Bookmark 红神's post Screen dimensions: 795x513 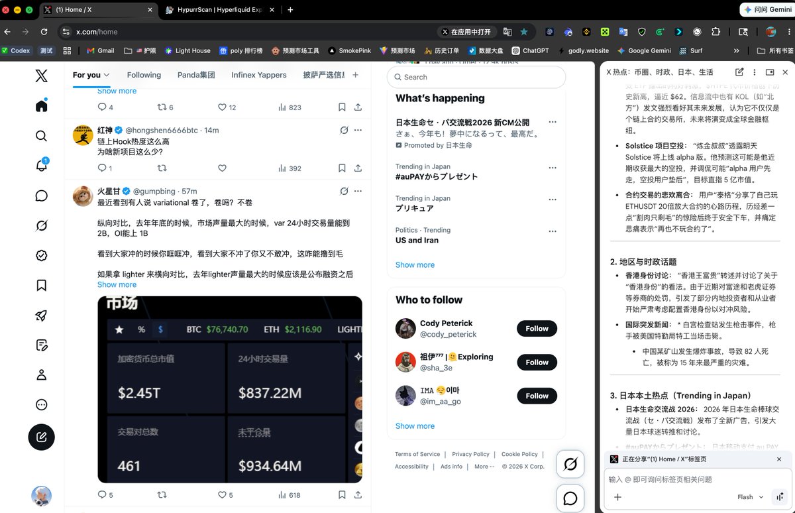click(342, 168)
